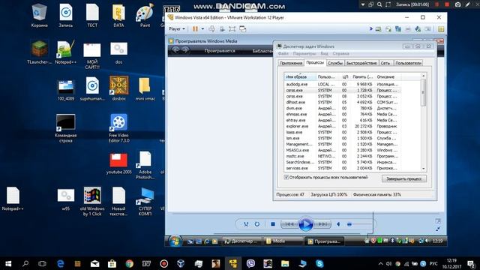
Task: Click the VMware hard disk device icon
Action: click(378, 29)
